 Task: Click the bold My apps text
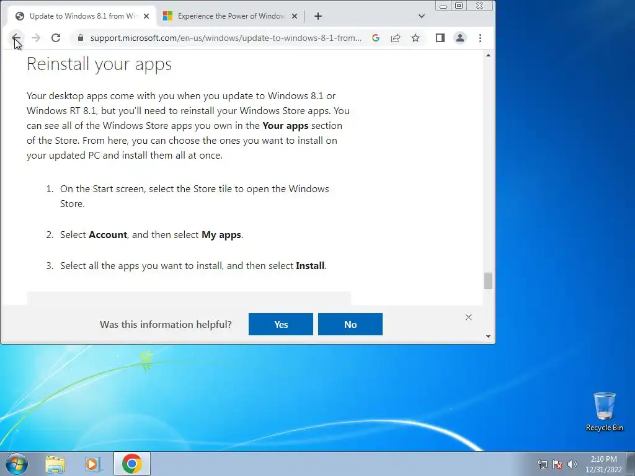pos(221,235)
